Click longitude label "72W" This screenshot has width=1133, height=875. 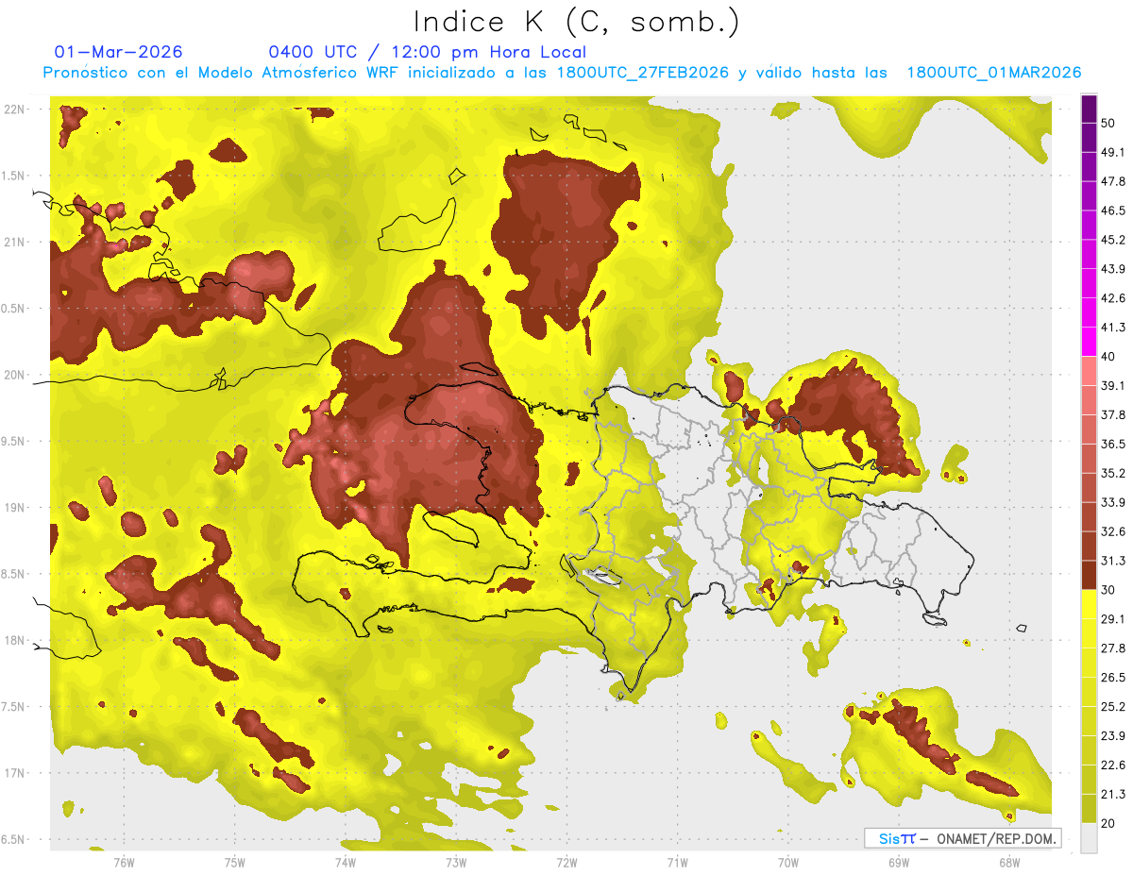566,862
